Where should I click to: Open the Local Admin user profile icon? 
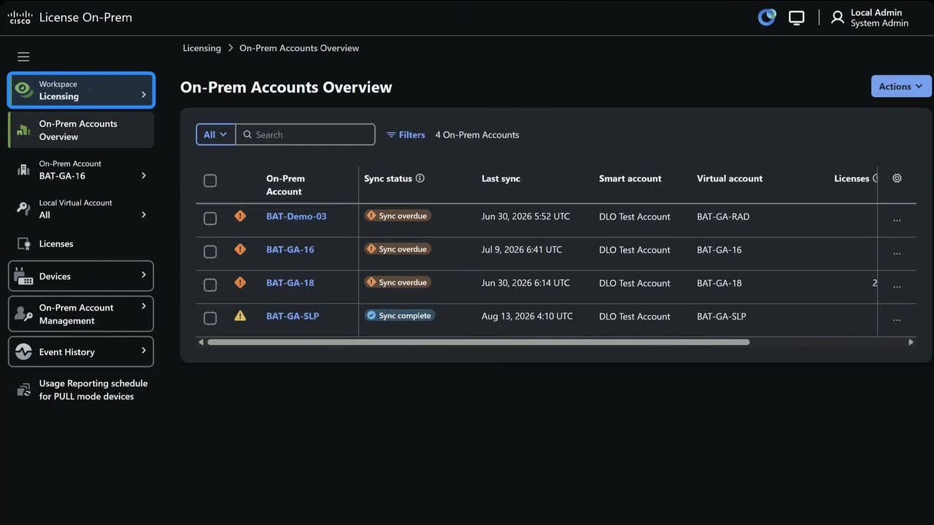click(x=838, y=17)
